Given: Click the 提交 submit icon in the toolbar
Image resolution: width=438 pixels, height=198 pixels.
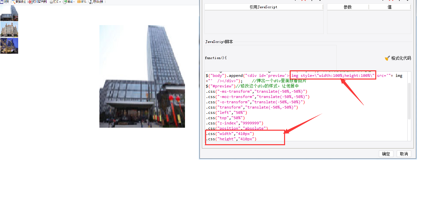Looking at the screenshot, I should 2,2.
